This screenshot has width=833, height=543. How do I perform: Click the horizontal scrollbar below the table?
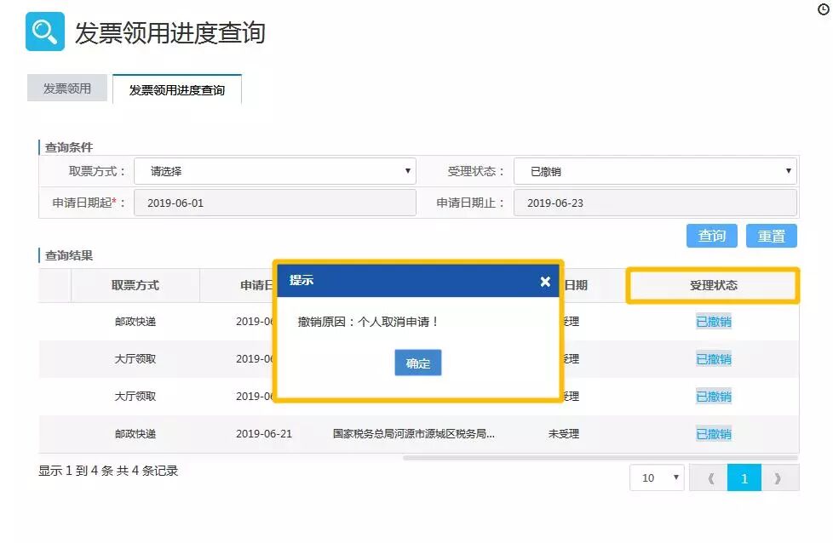pos(600,458)
